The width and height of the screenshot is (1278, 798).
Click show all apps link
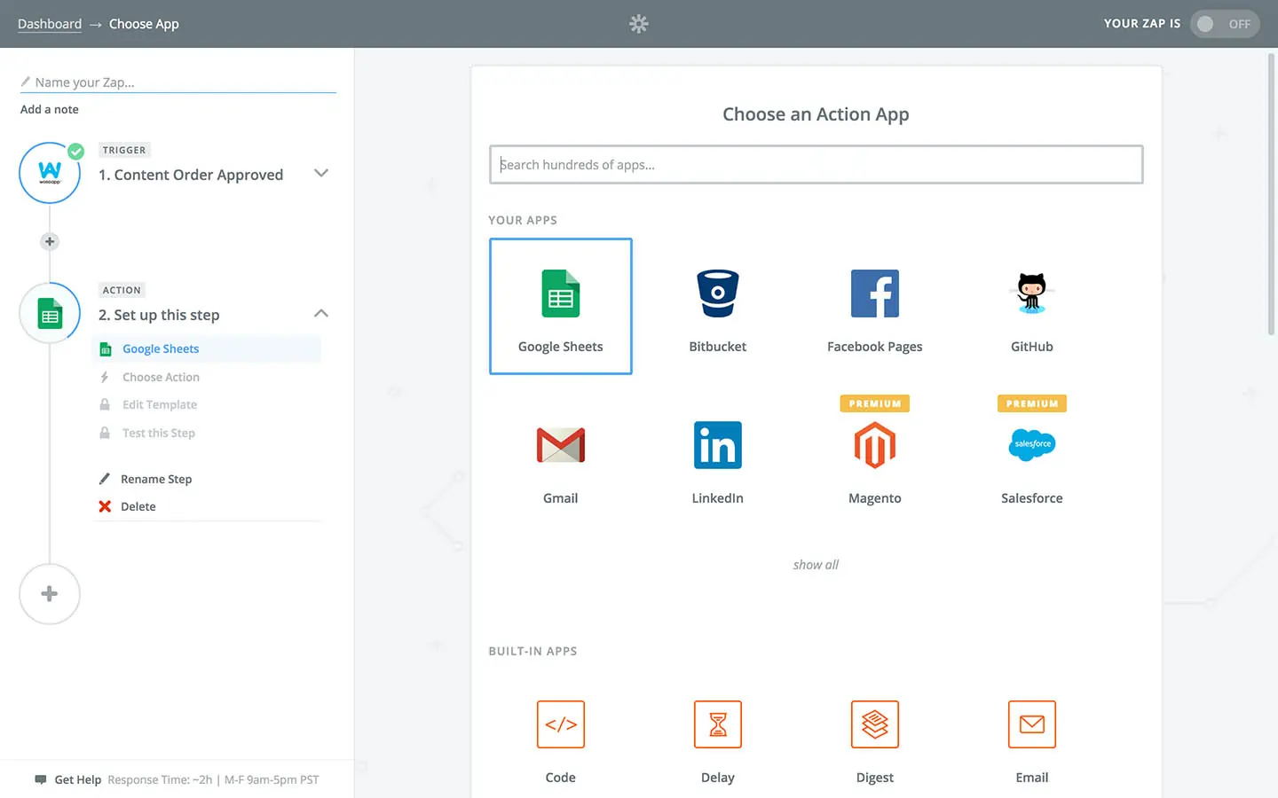(816, 565)
